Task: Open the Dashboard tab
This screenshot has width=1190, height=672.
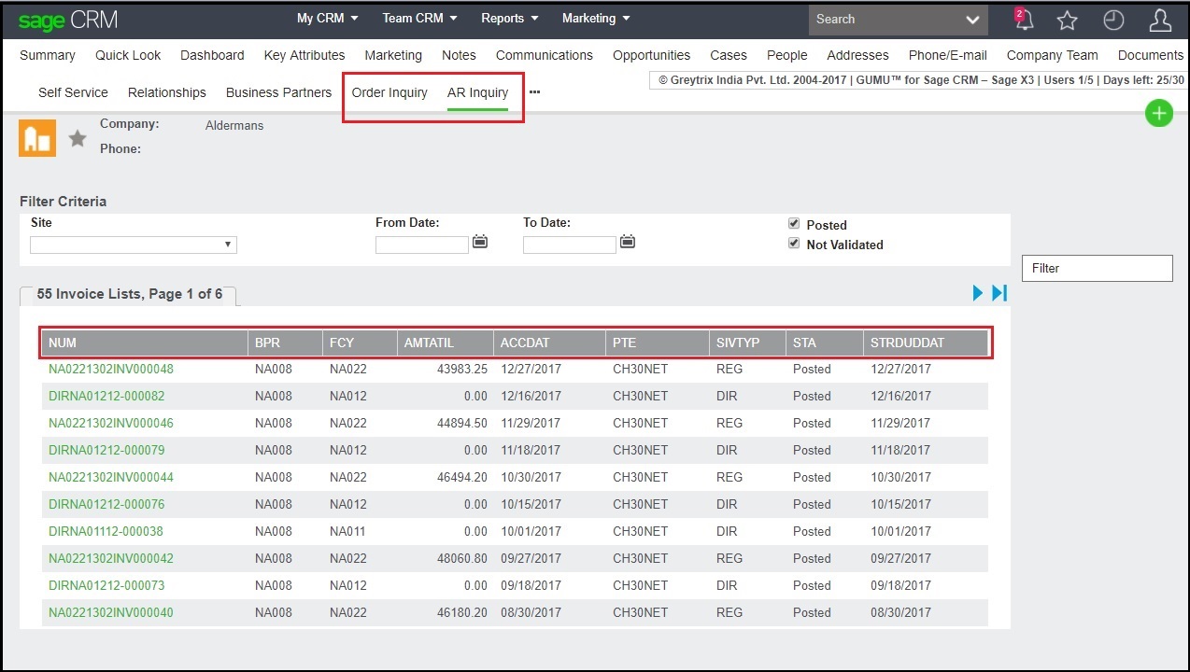Action: [x=212, y=55]
